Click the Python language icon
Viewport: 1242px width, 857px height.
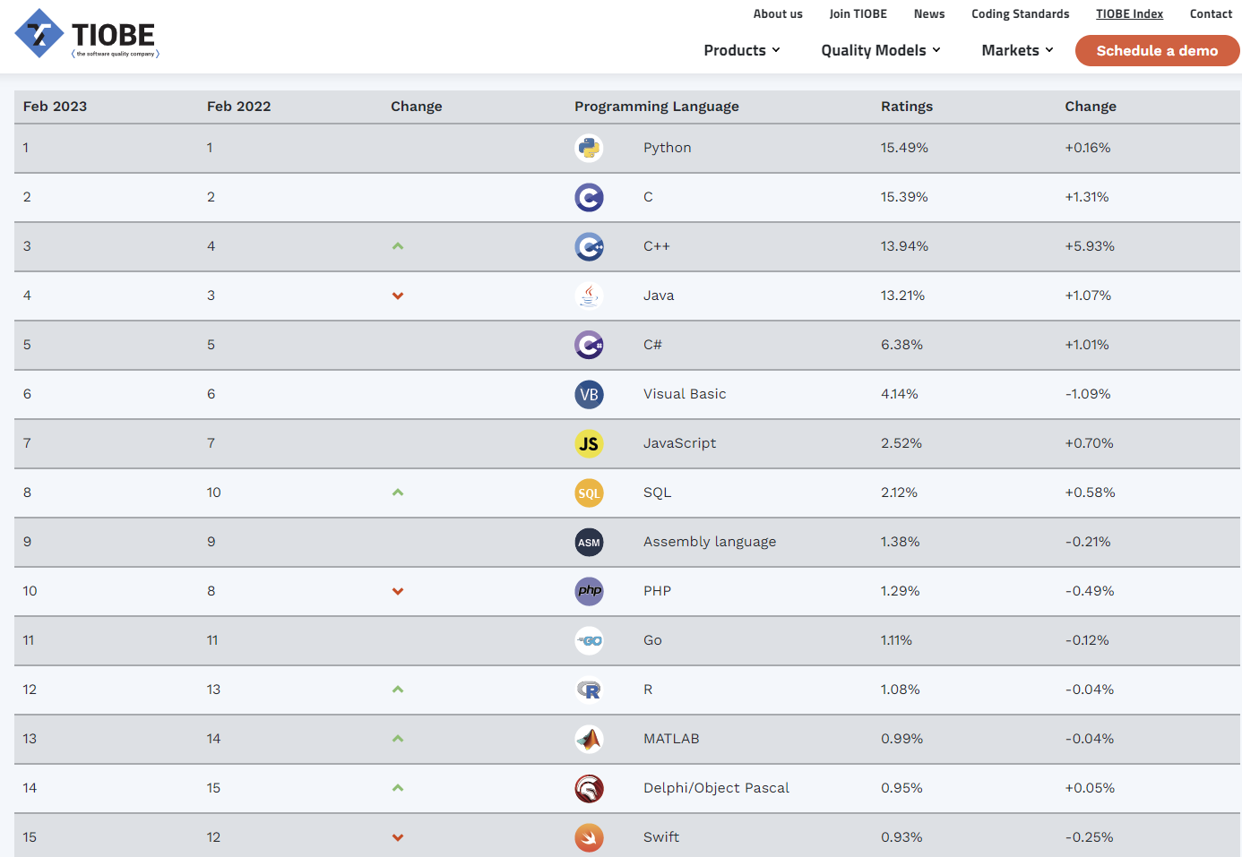click(x=589, y=148)
